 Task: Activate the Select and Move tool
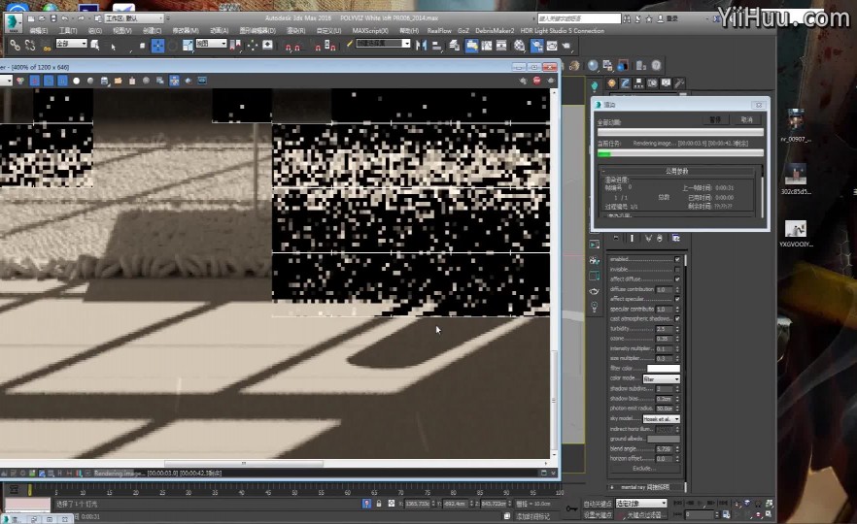click(x=157, y=46)
